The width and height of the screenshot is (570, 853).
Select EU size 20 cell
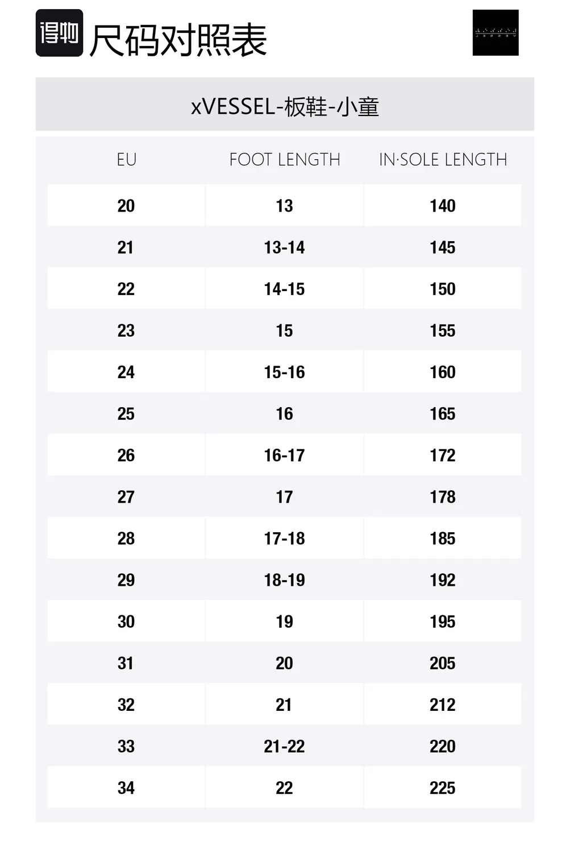(x=126, y=205)
